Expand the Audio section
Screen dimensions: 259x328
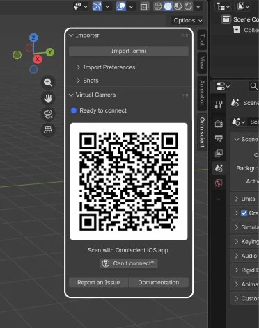pos(244,256)
